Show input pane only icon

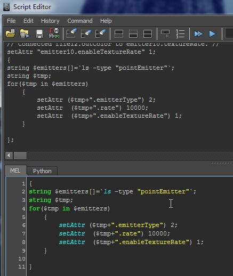[x=133, y=34]
